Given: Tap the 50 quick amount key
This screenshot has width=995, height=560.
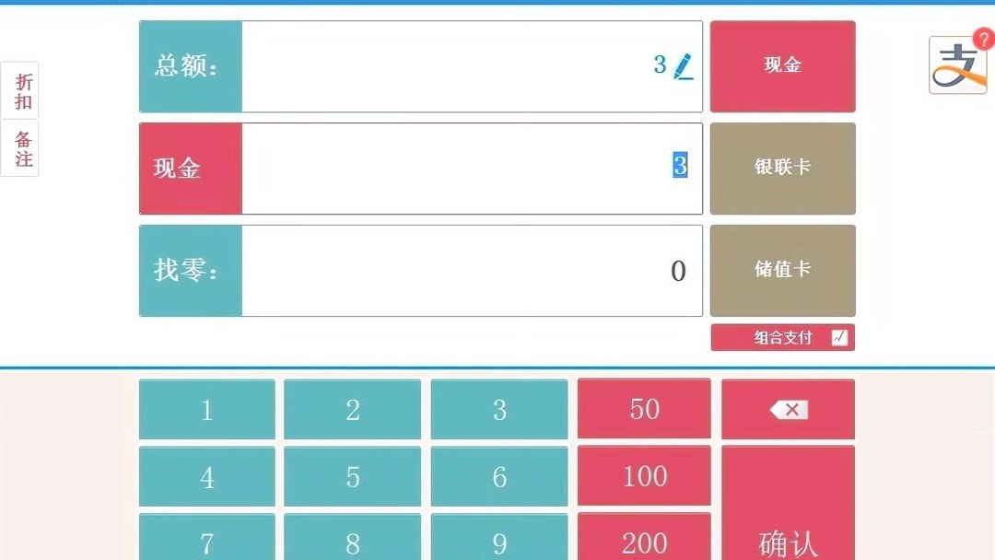Looking at the screenshot, I should click(x=644, y=408).
